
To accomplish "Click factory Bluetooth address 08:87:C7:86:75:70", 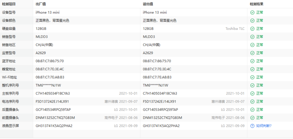I will [49, 61].
